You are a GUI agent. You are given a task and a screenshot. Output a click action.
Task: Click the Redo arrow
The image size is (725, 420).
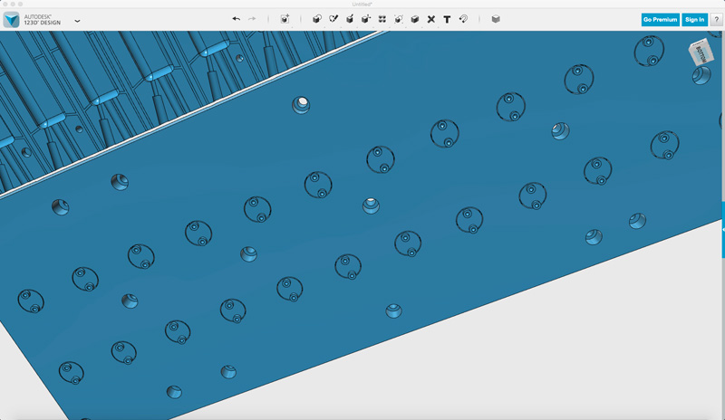click(x=252, y=19)
